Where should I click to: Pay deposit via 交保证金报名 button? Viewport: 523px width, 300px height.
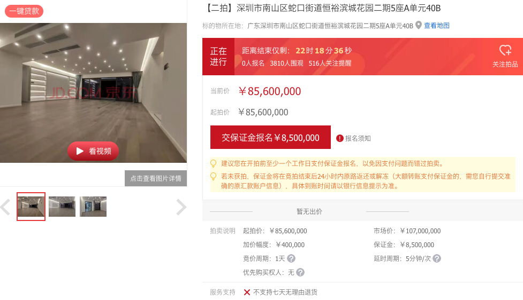(x=270, y=137)
